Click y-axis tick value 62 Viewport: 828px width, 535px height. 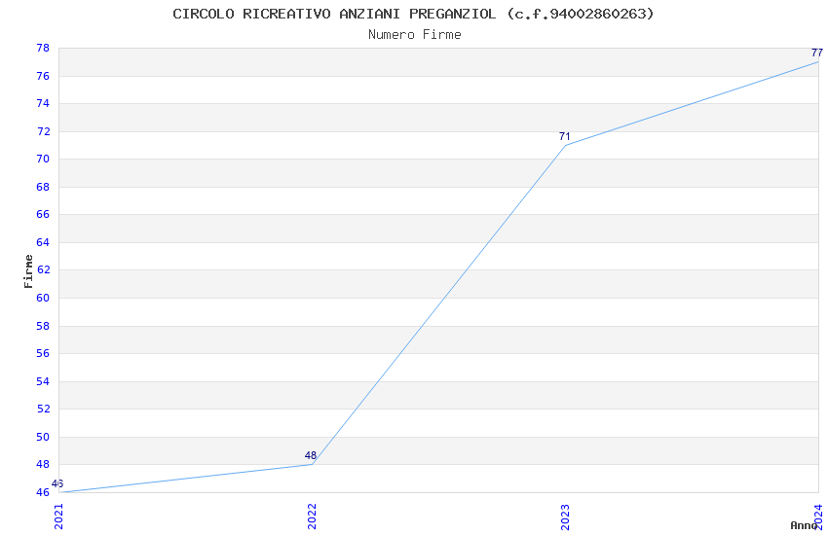pos(43,269)
